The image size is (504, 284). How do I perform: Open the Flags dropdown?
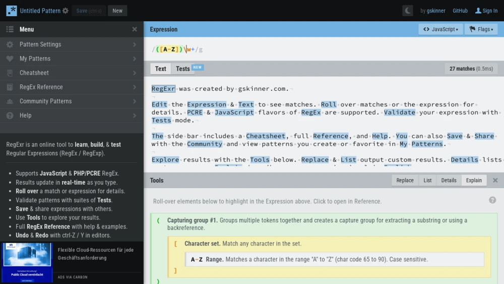click(x=481, y=29)
